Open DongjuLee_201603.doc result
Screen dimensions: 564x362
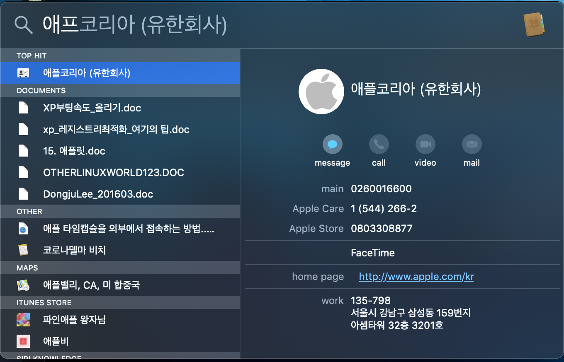pyautogui.click(x=120, y=194)
